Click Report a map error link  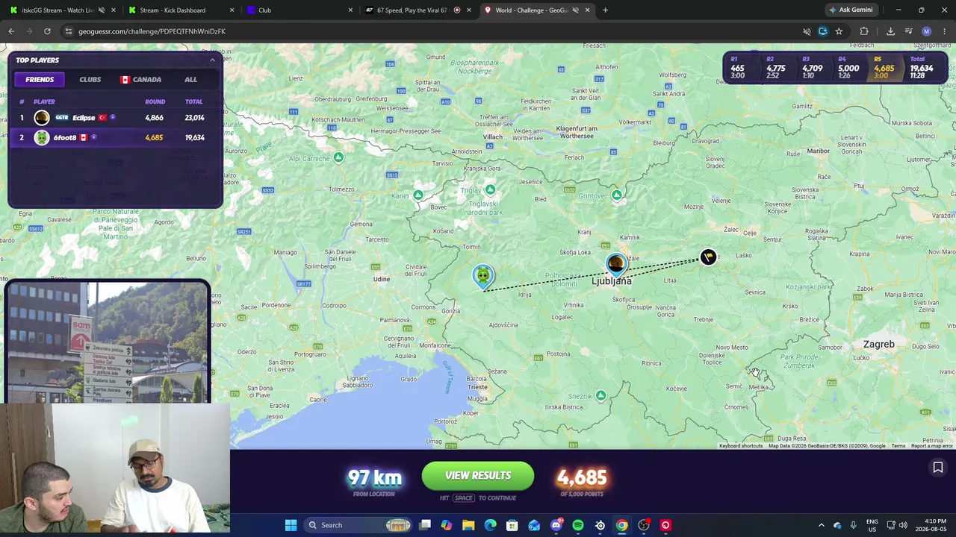pyautogui.click(x=931, y=446)
